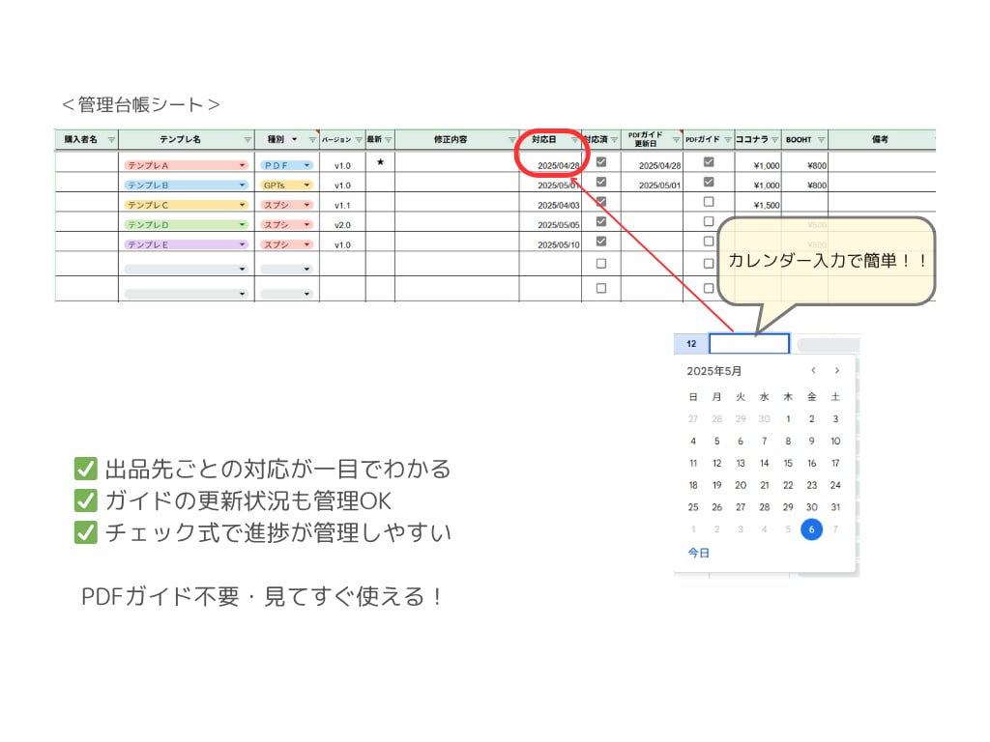Open the filter icon on バージョン header
990x742 pixels.
click(x=359, y=140)
